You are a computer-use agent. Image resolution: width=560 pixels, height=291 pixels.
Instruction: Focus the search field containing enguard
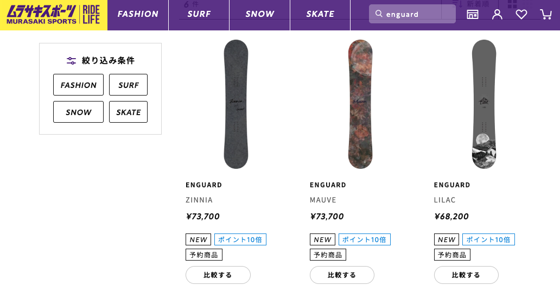(418, 14)
